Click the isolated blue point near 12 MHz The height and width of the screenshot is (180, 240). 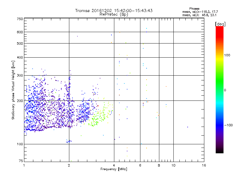coord(188,127)
